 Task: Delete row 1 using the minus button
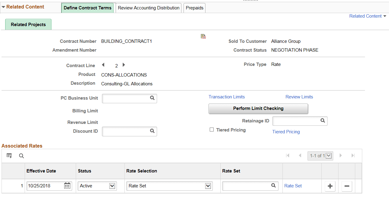[346, 186]
